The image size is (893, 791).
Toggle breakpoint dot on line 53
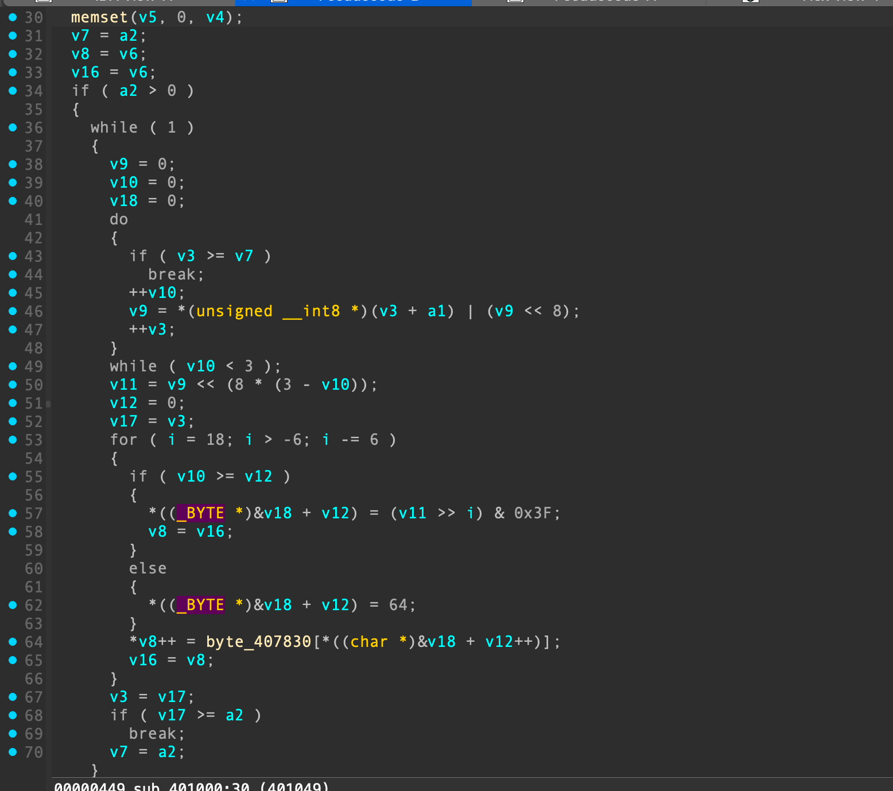click(13, 440)
